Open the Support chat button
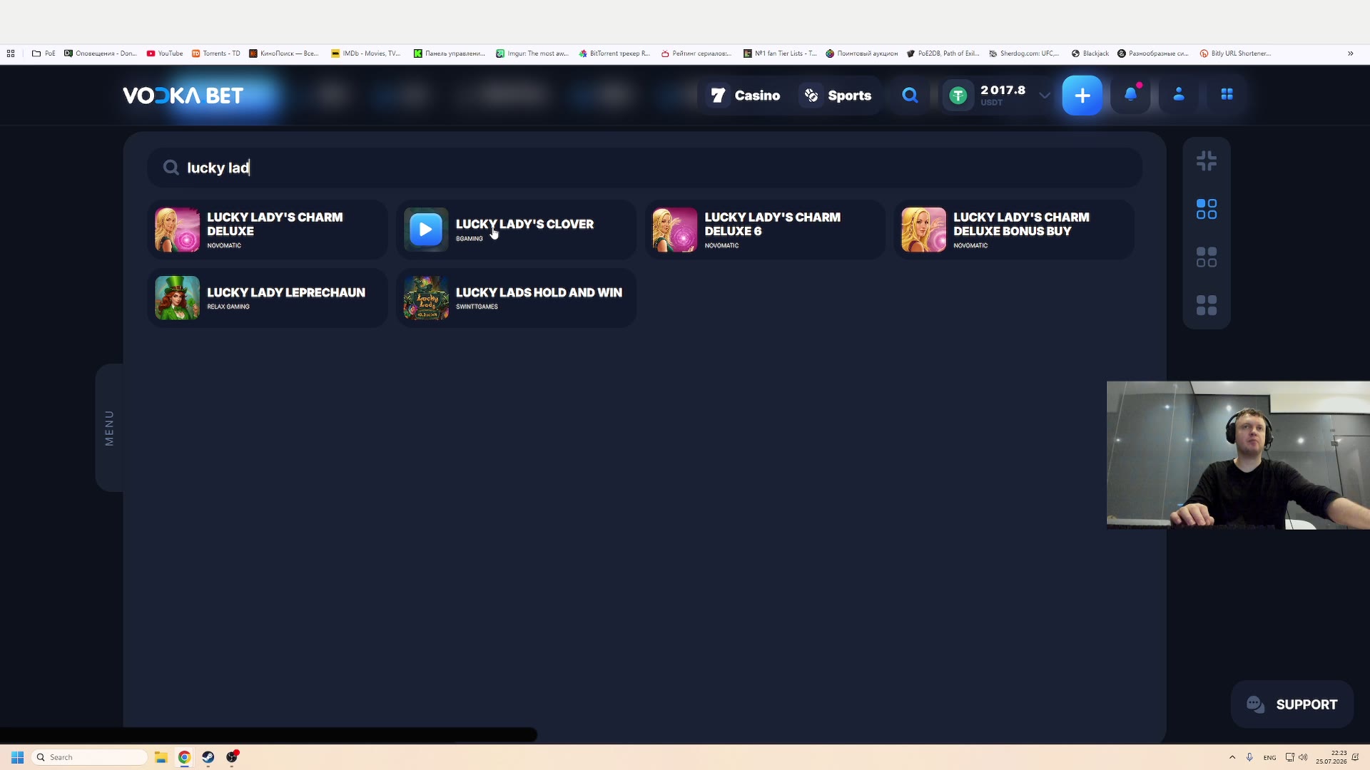 click(1292, 704)
